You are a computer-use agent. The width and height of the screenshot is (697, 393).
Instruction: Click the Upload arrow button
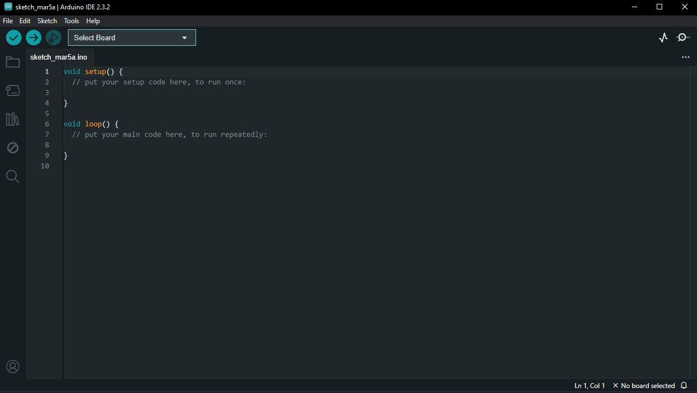click(x=34, y=38)
